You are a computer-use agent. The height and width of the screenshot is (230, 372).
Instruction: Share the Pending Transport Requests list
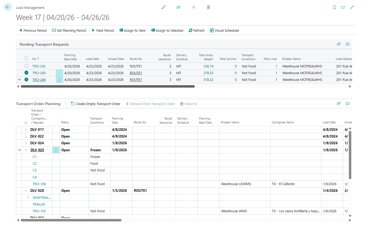click(x=339, y=44)
